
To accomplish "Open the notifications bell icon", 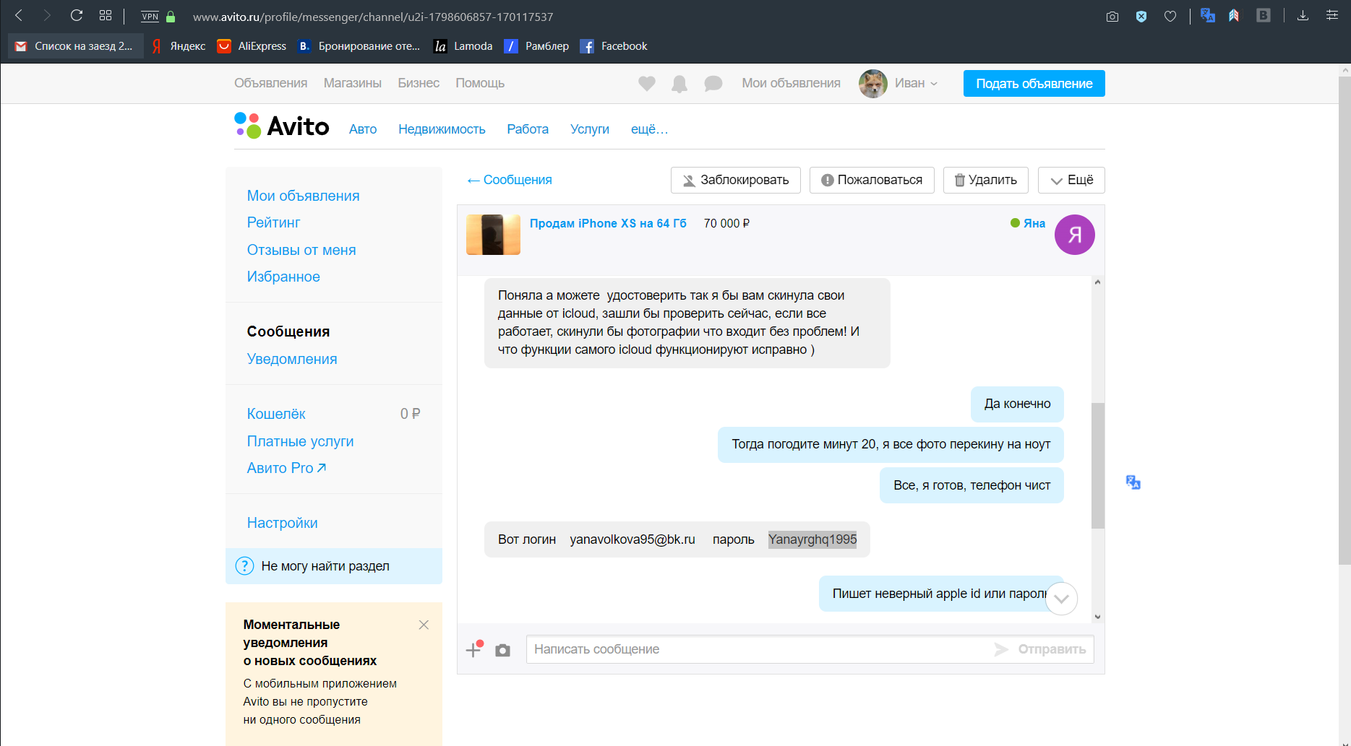I will [679, 84].
